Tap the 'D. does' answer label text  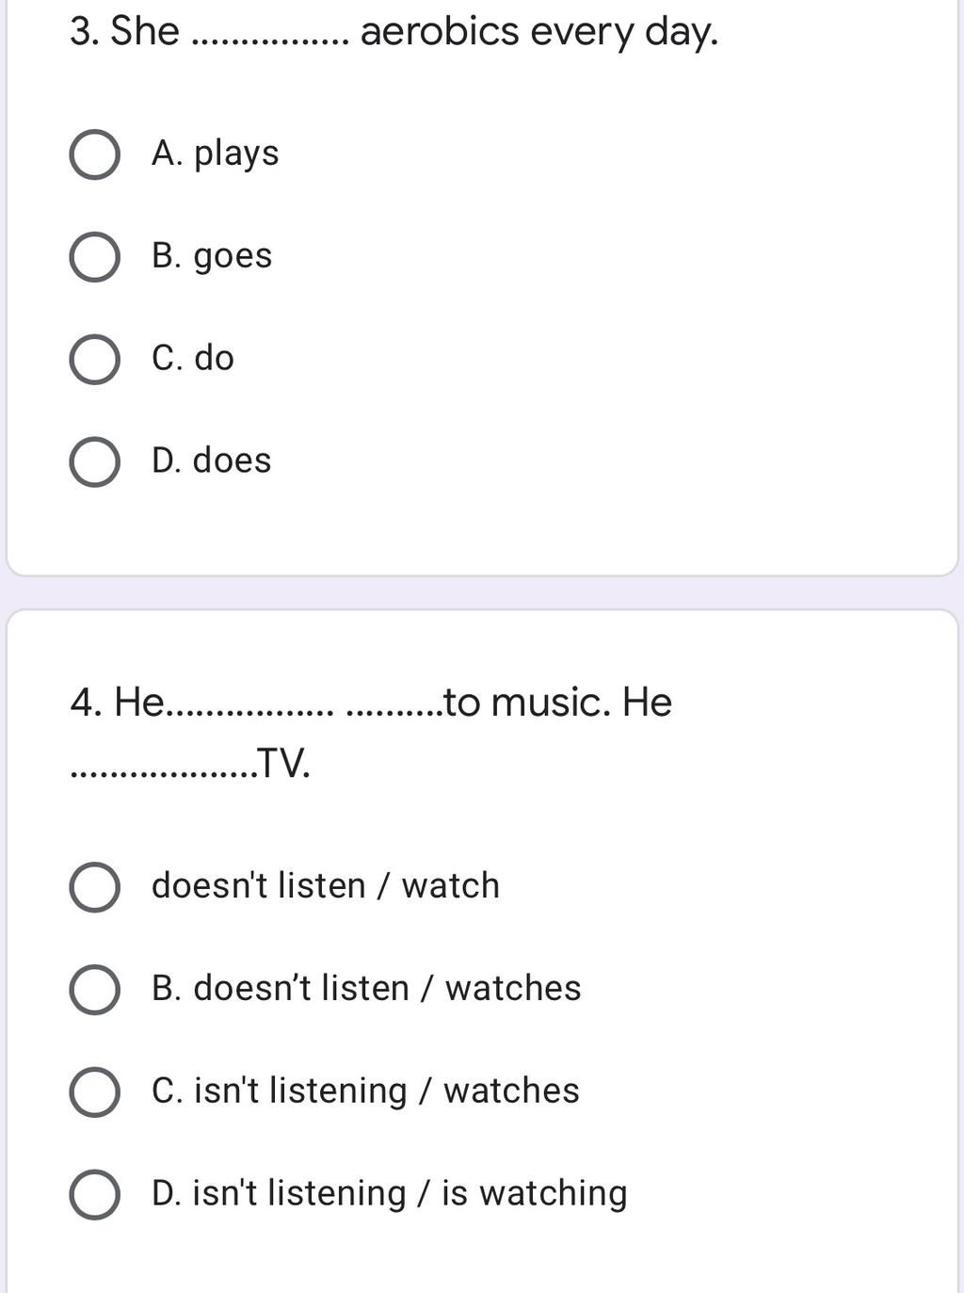[x=212, y=461]
